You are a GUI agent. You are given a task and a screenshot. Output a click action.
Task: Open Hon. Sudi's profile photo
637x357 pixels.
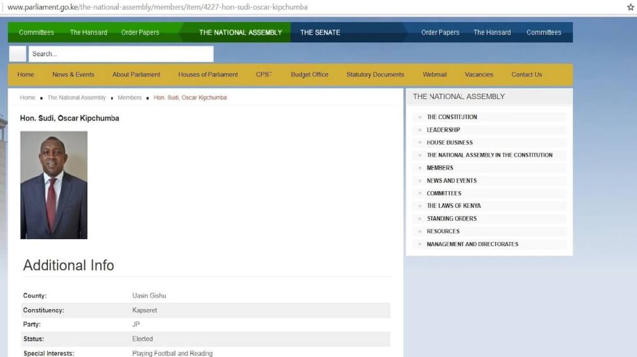[54, 185]
